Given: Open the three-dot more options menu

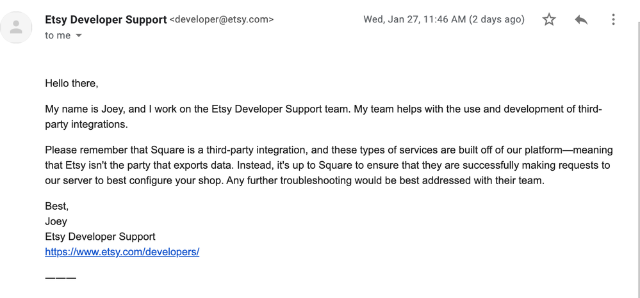Looking at the screenshot, I should (x=613, y=20).
